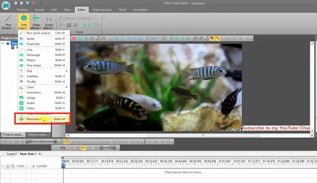Screen dimensions: 317x183
Task: Click the red stop icon in the title bar
Action: pos(34,3)
